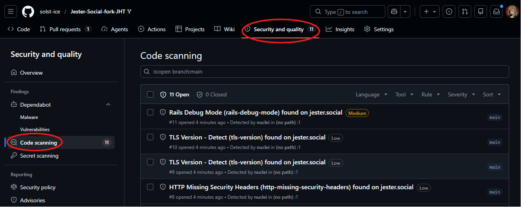
Task: Click shield icon on Rails Debug Mode alert
Action: tap(162, 112)
